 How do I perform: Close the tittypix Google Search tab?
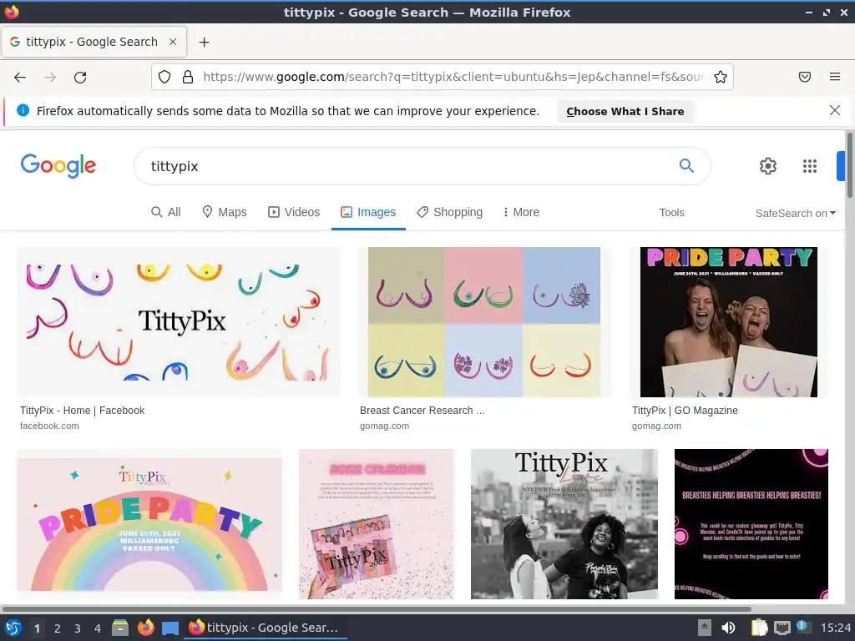[172, 42]
